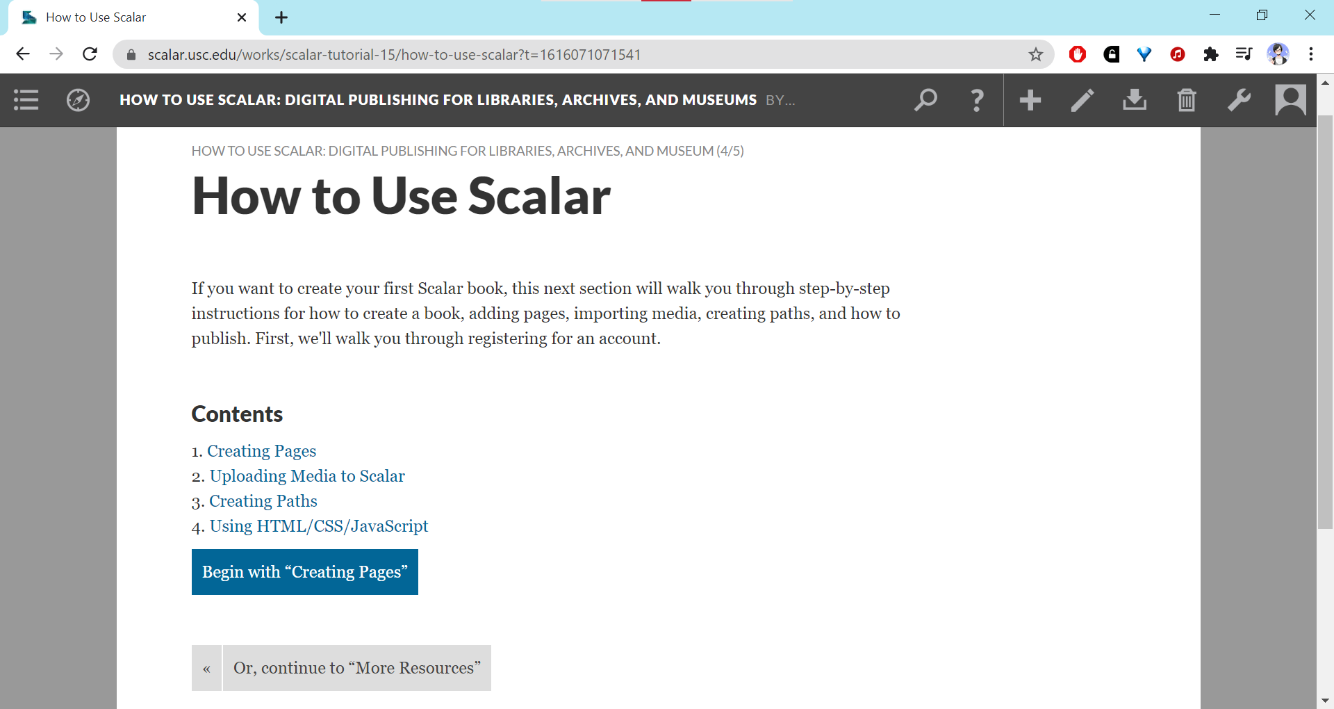1334x709 pixels.
Task: Open help via the question mark icon
Action: [977, 100]
